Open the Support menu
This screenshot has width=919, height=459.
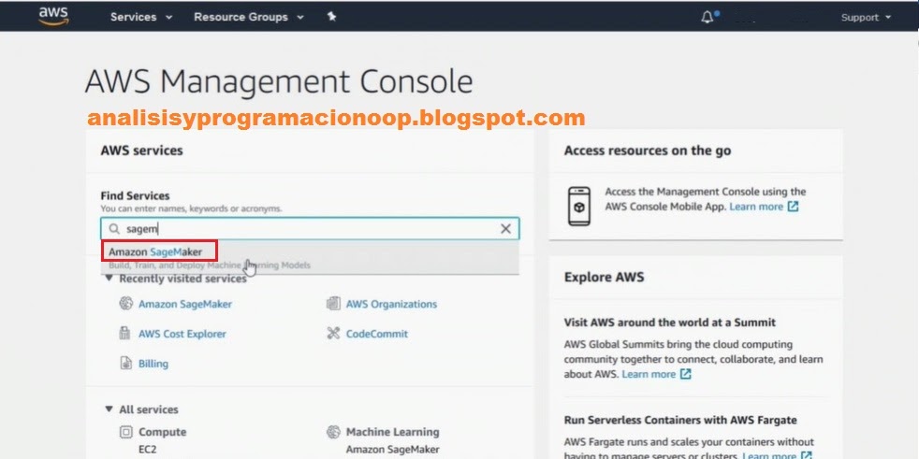866,18
